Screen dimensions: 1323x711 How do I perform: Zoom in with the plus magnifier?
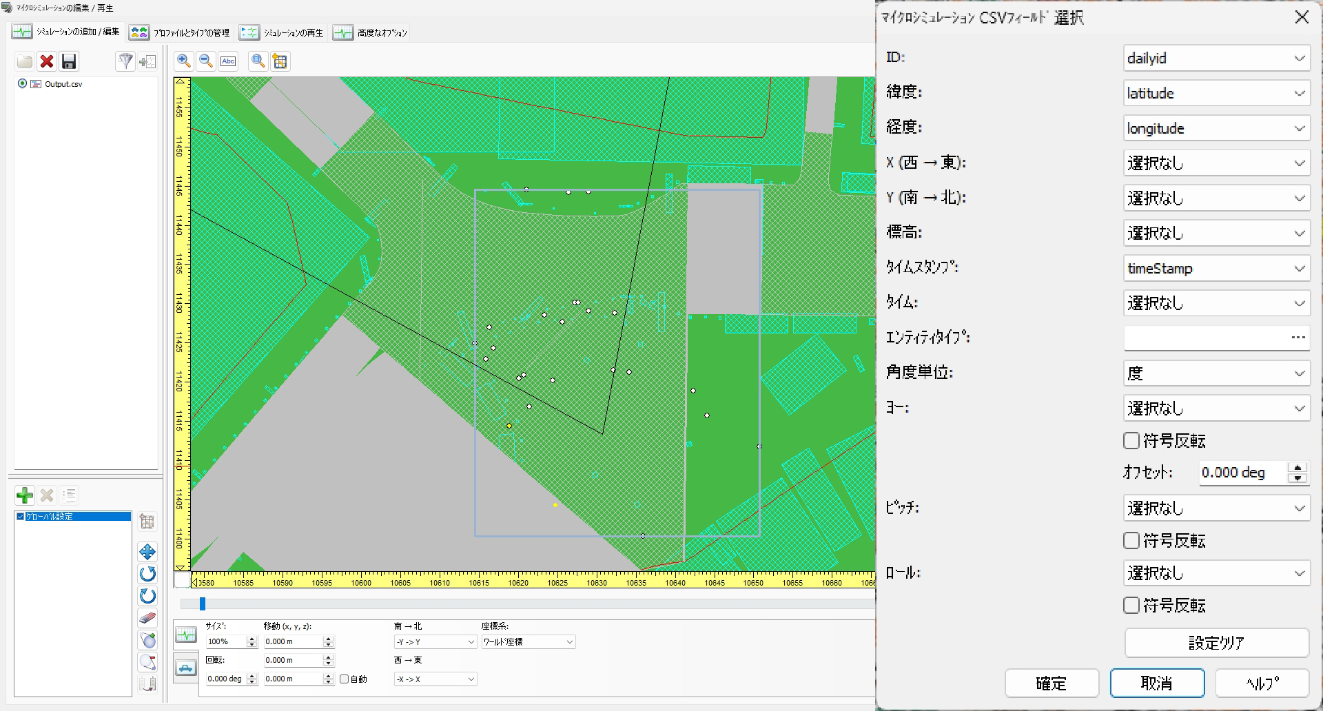tap(184, 61)
